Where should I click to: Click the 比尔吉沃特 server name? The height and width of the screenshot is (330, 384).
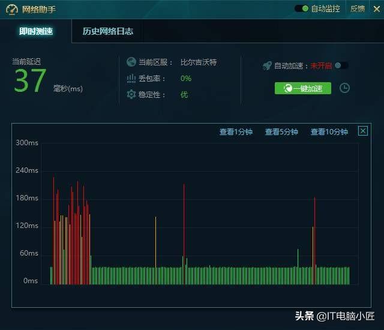(x=199, y=62)
